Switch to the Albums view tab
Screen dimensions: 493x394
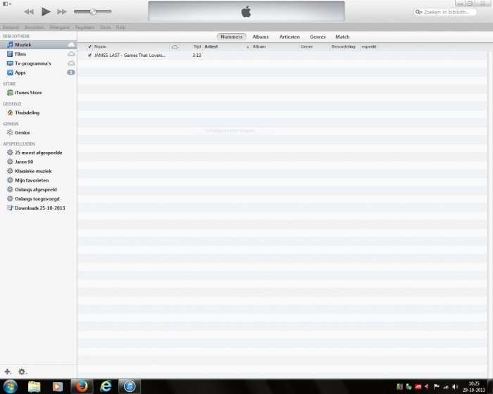(x=261, y=37)
